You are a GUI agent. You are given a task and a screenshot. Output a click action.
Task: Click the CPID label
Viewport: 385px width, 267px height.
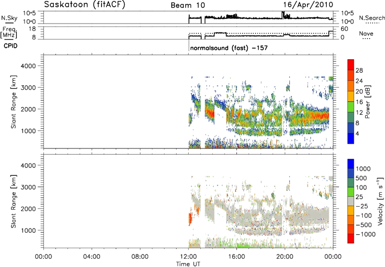pos(11,46)
